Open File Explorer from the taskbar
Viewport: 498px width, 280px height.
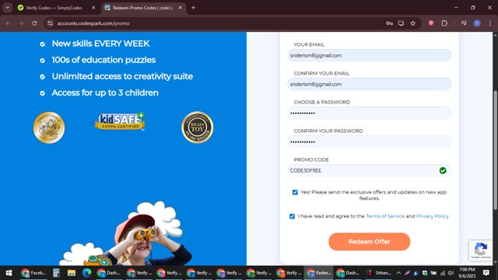pos(72,273)
